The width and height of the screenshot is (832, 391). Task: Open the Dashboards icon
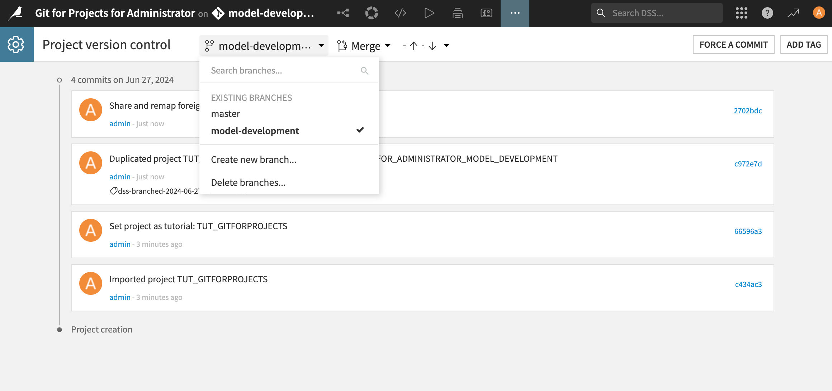coord(486,13)
